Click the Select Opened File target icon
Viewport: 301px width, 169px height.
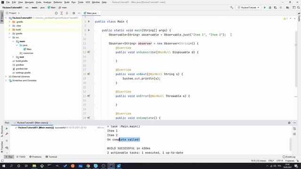click(x=56, y=13)
